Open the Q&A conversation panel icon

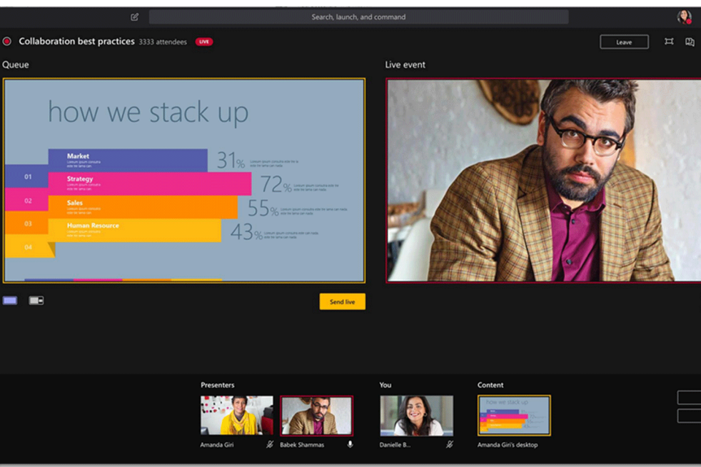(x=689, y=42)
